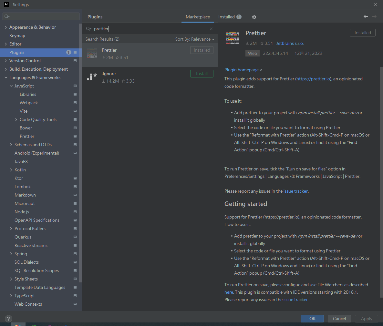This screenshot has height=326, width=383.
Task: Open Template Data Languages page
Action: (40, 287)
